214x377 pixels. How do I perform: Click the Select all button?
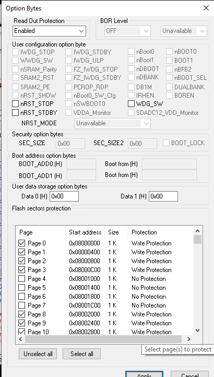pos(82,354)
